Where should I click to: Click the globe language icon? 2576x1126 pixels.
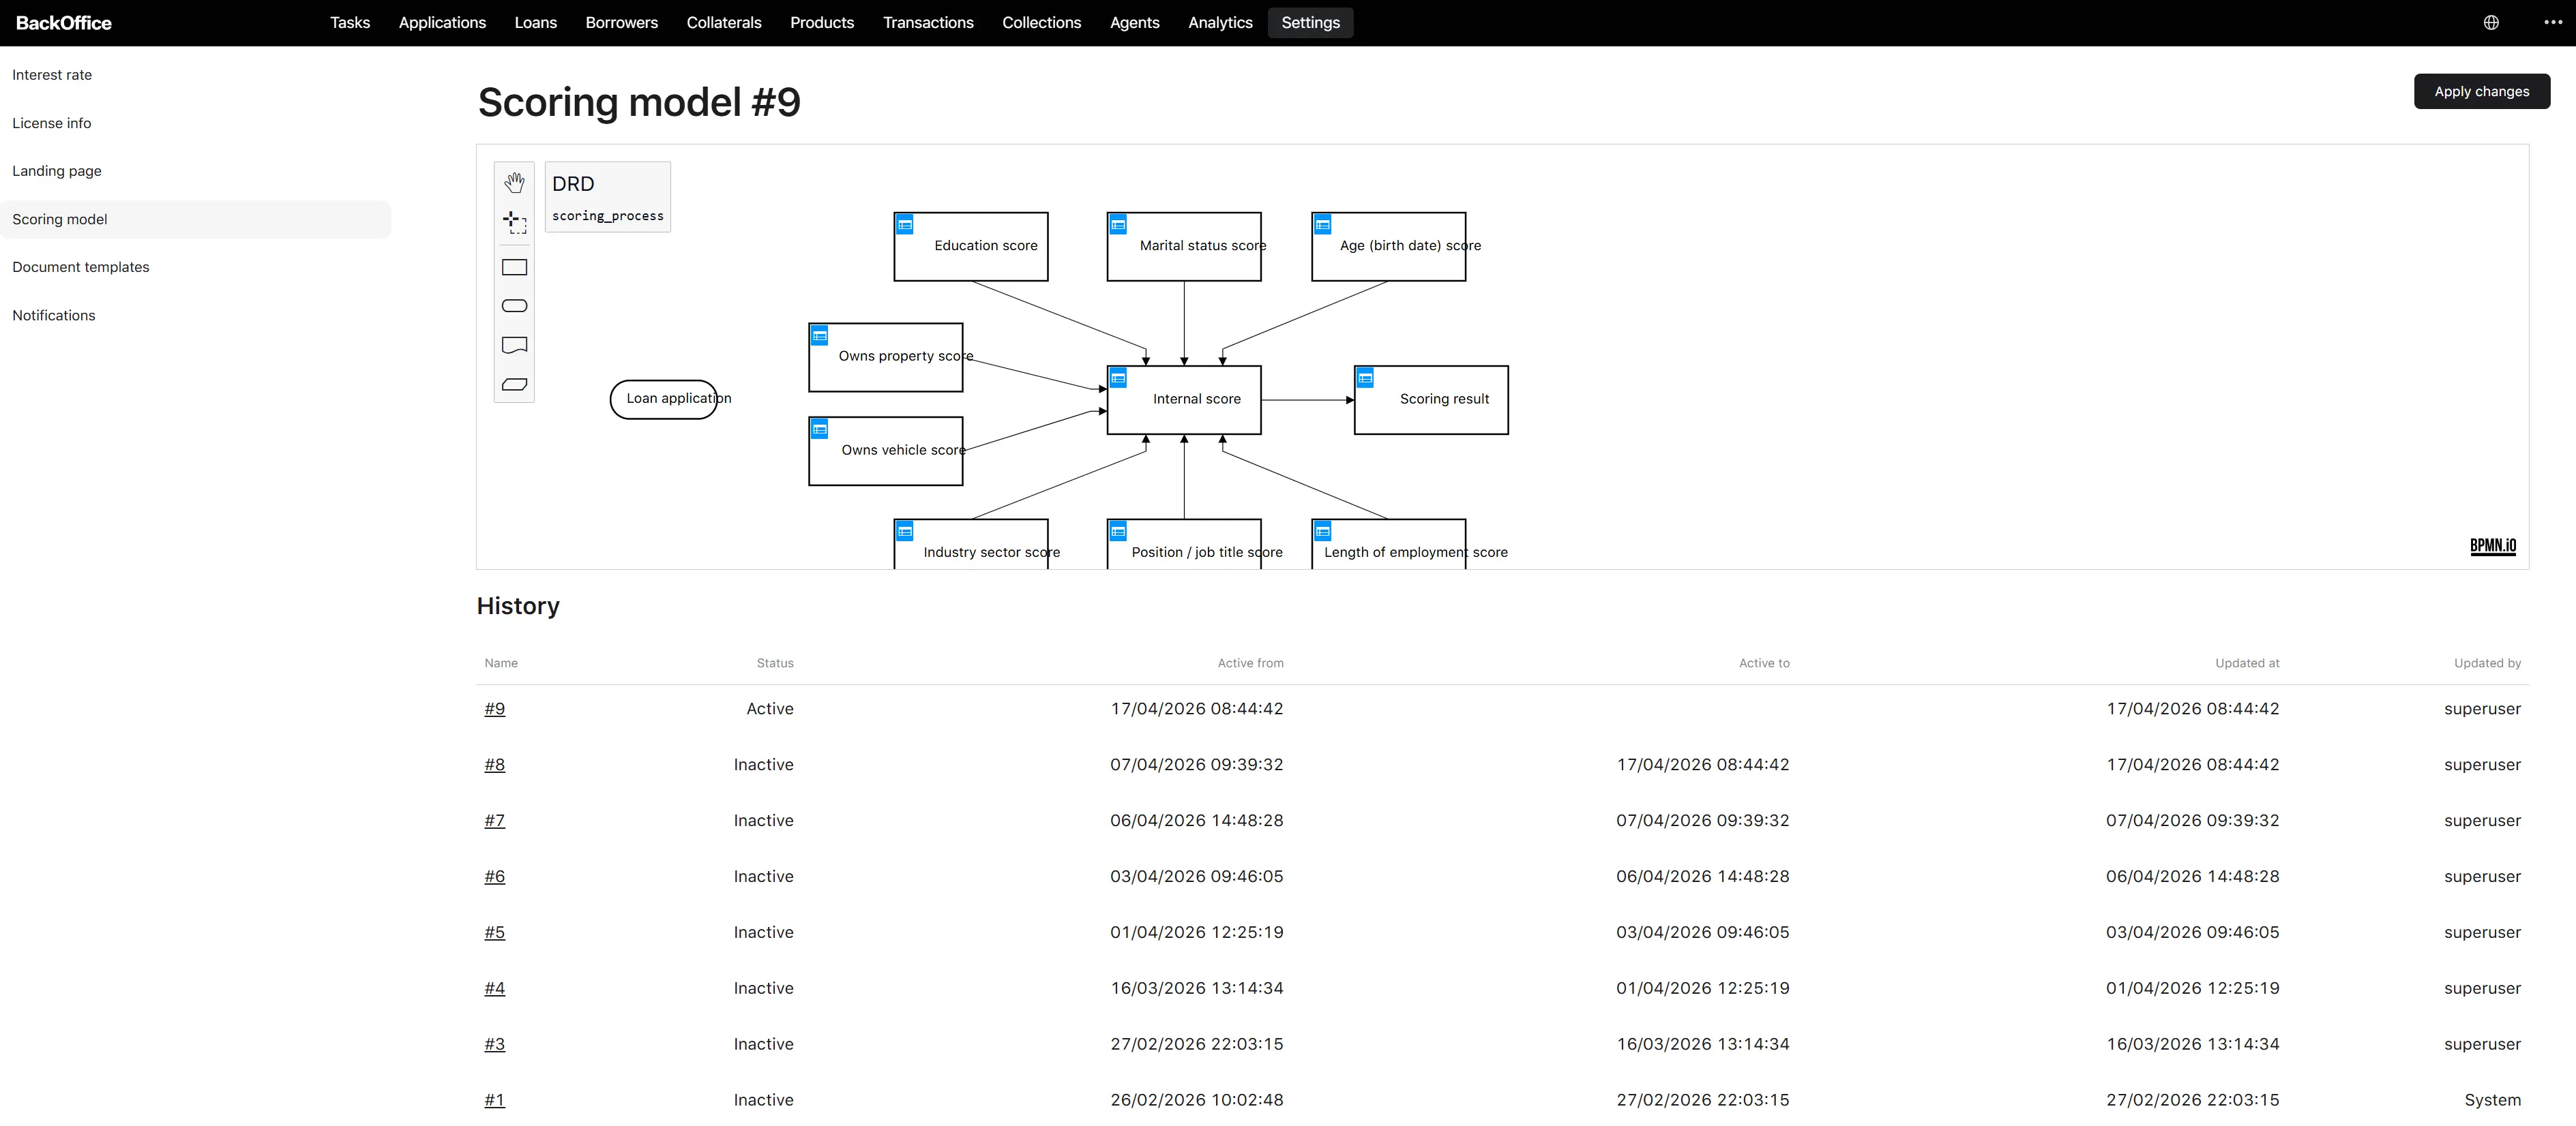(2491, 22)
